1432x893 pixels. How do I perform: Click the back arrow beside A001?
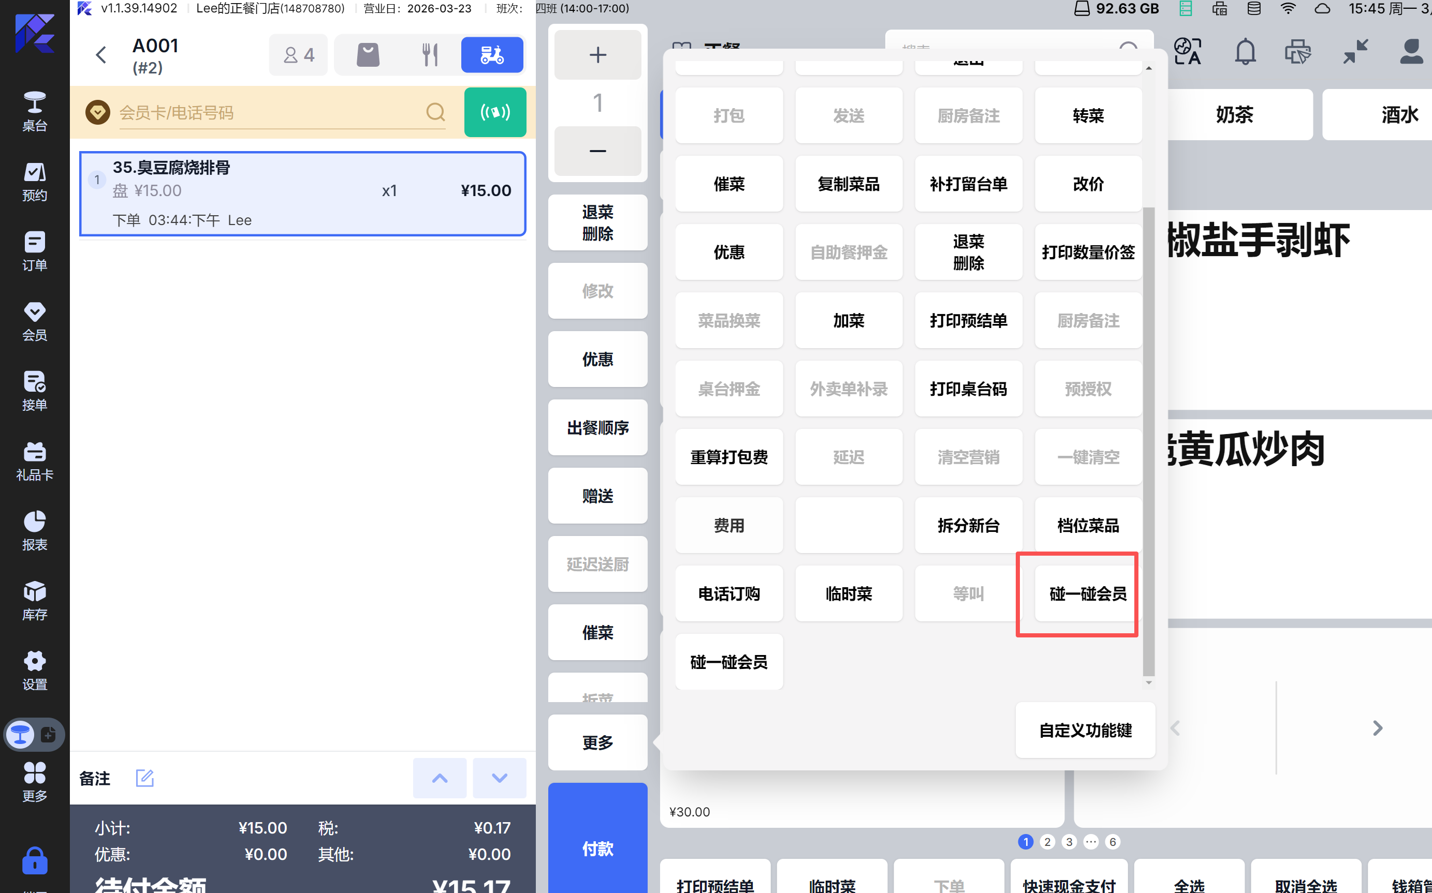101,55
